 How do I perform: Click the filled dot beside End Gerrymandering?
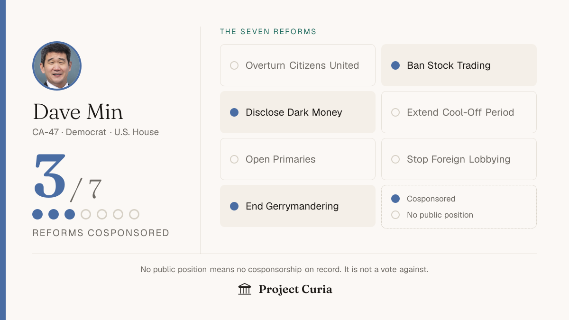pos(234,206)
